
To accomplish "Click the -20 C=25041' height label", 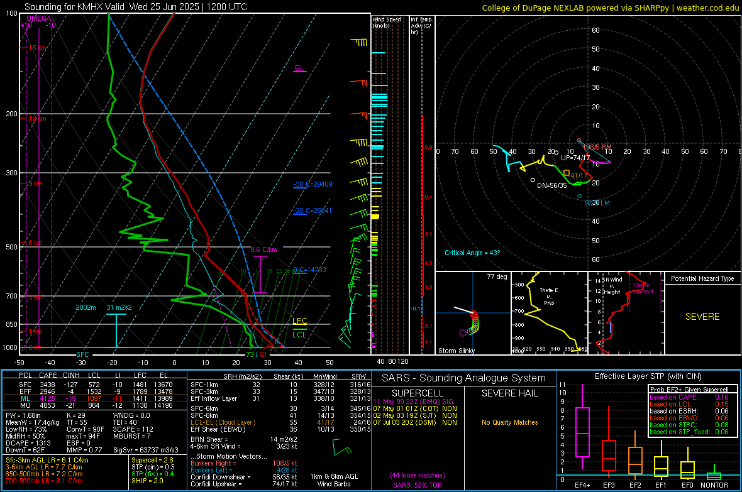I will tap(313, 210).
